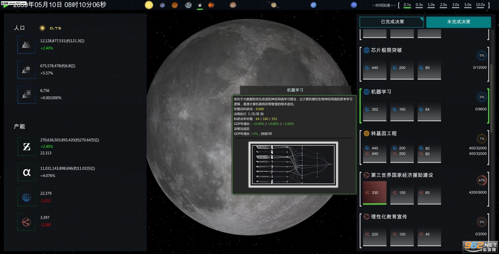
Task: Set time speed to 10.0x
Action: click(x=480, y=5)
